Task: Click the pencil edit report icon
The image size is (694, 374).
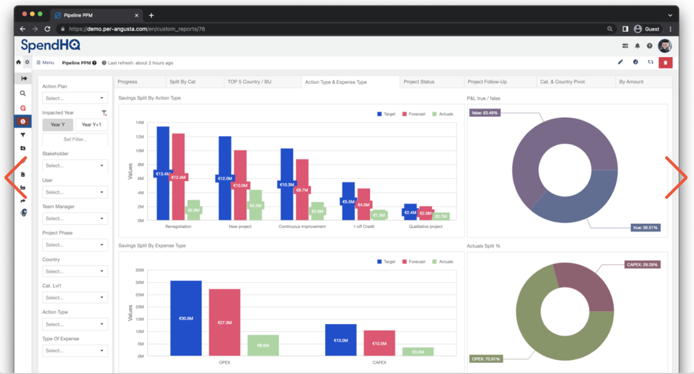Action: [620, 62]
